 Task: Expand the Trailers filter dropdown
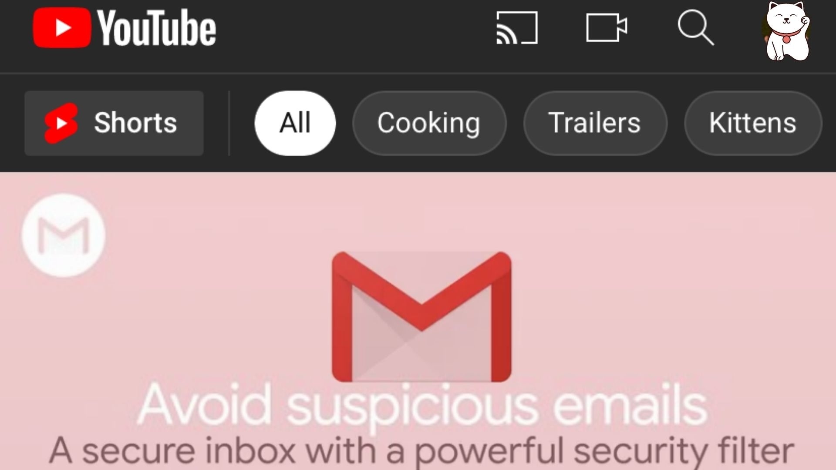(x=594, y=122)
